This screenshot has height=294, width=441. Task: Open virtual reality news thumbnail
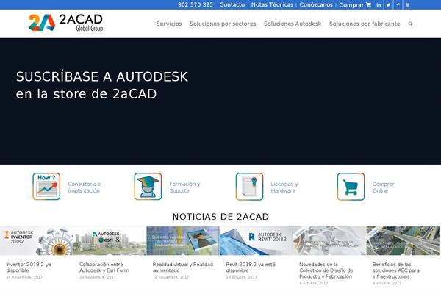point(183,241)
